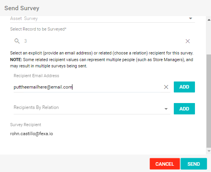Click the scrollbar down arrow

[209, 151]
